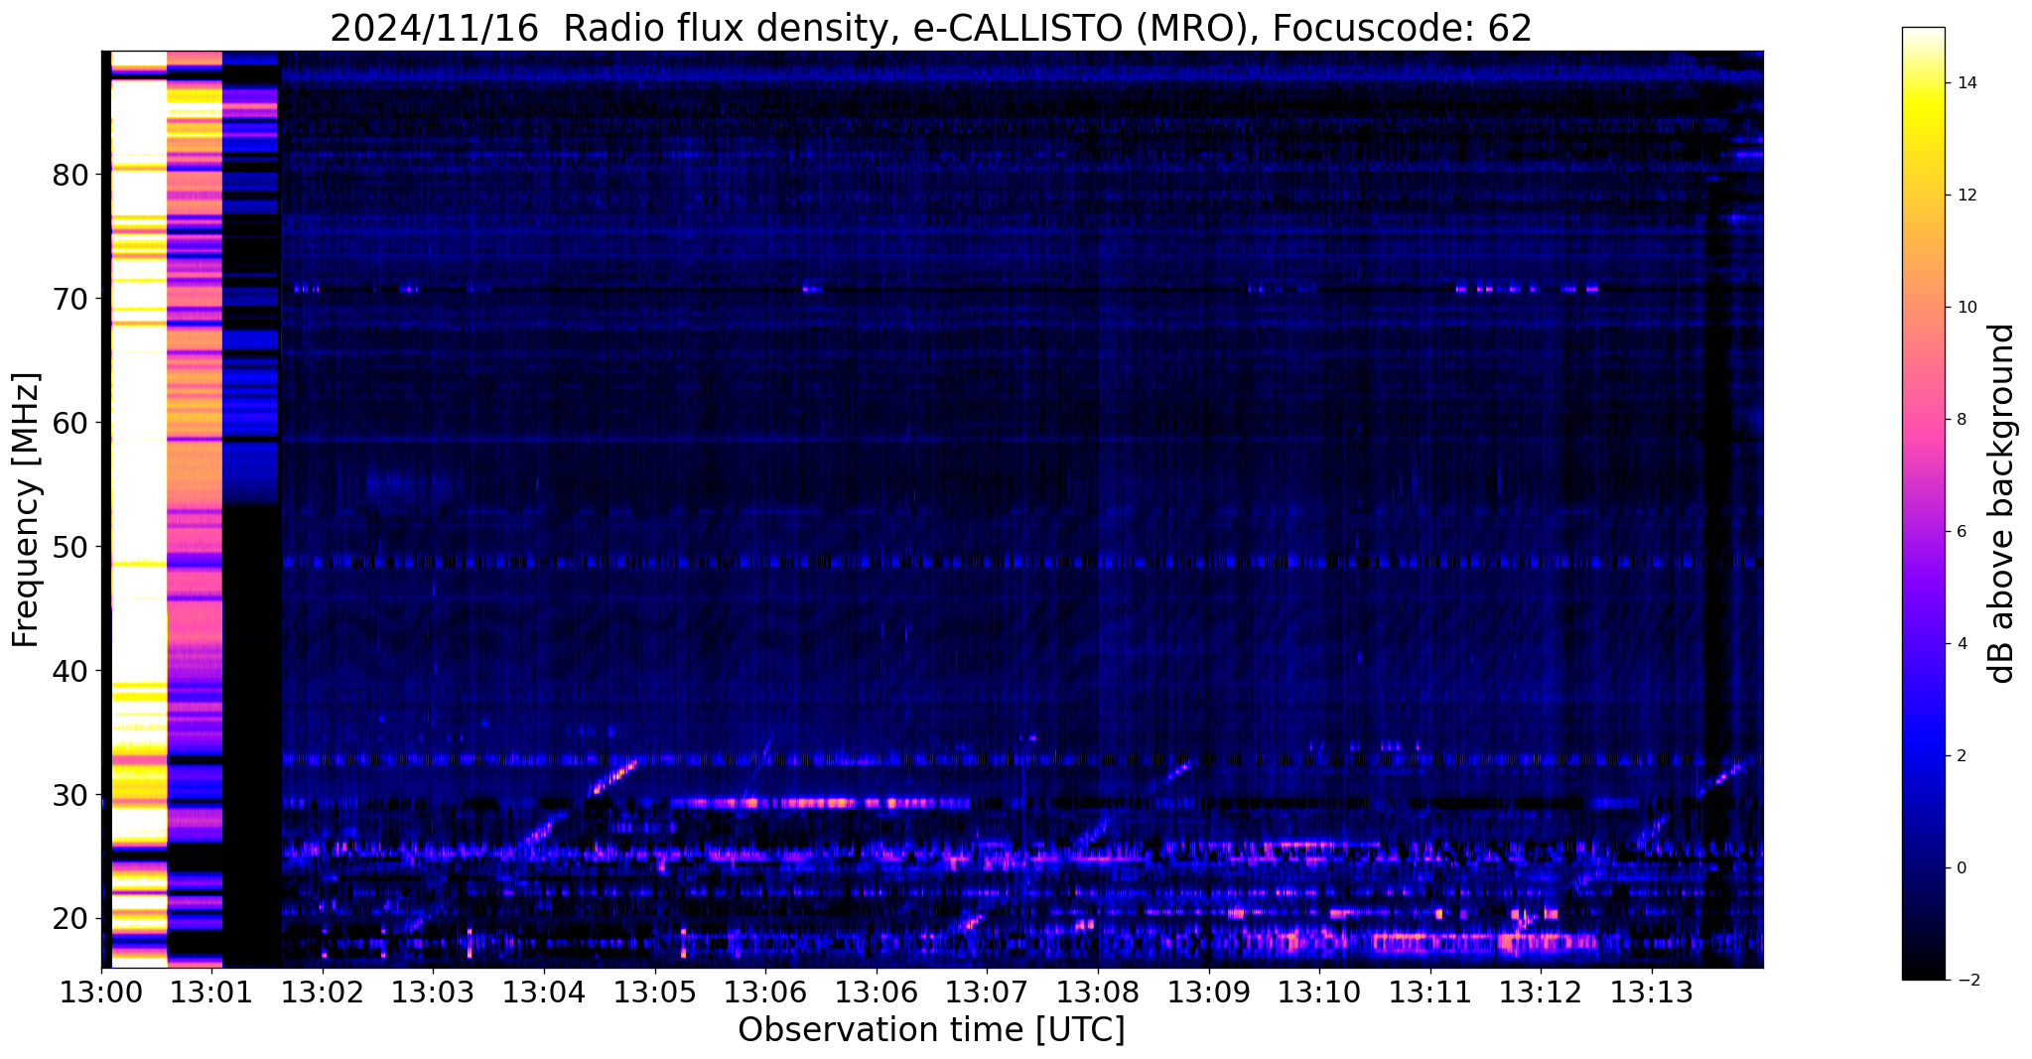Click the 13:04 time tick label
Image resolution: width=2032 pixels, height=1059 pixels.
[544, 993]
